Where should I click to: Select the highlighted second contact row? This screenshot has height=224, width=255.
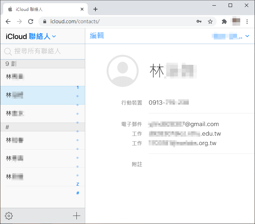[43, 95]
